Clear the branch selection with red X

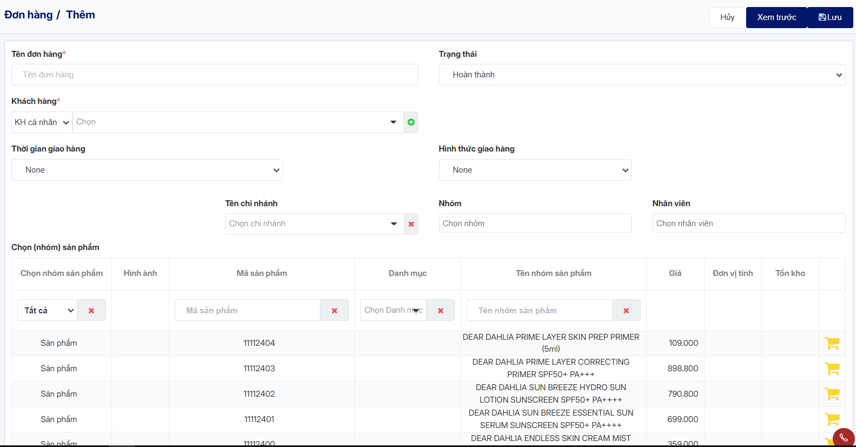[x=411, y=224]
